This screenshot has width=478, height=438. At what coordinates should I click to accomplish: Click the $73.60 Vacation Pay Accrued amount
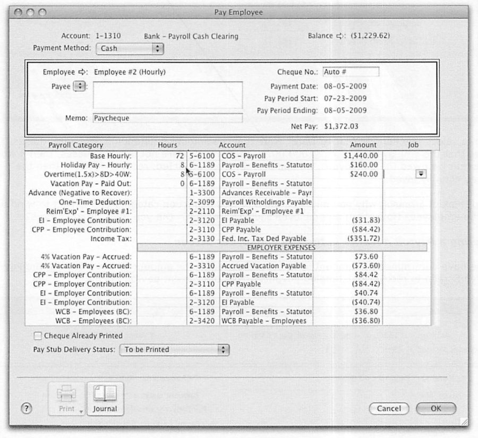[x=366, y=256]
